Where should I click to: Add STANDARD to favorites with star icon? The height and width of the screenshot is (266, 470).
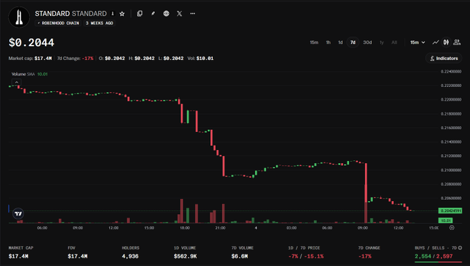[122, 14]
